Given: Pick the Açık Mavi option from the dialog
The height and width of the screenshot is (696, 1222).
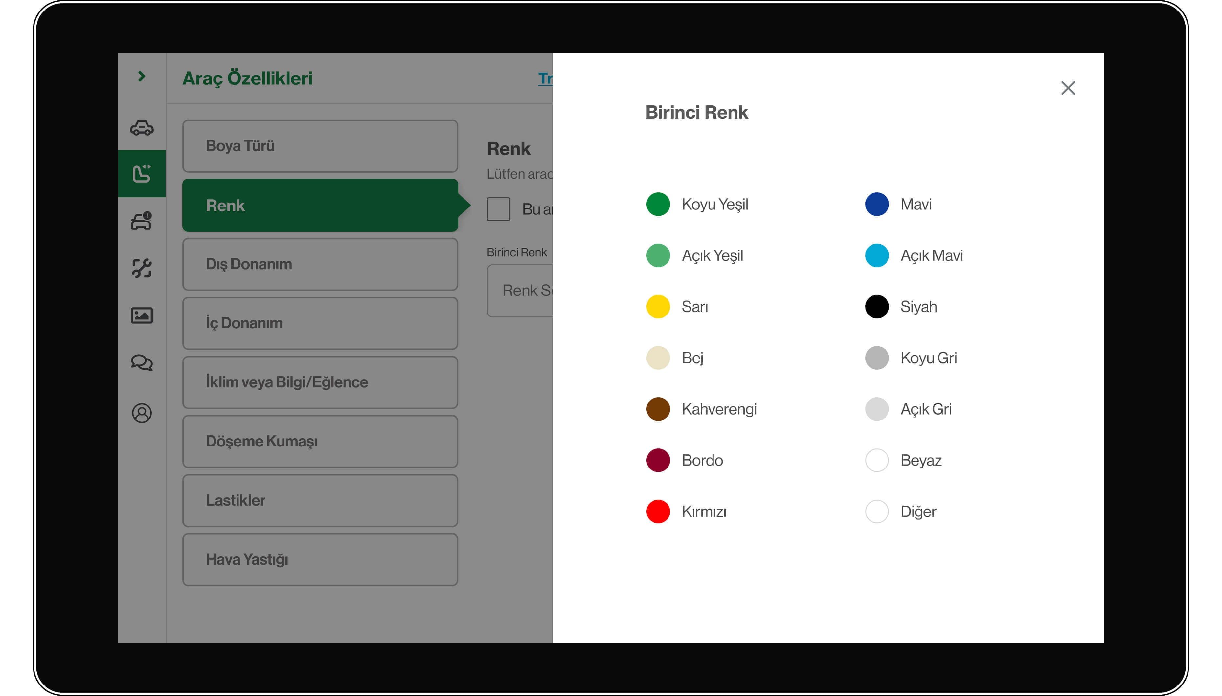Looking at the screenshot, I should [877, 255].
